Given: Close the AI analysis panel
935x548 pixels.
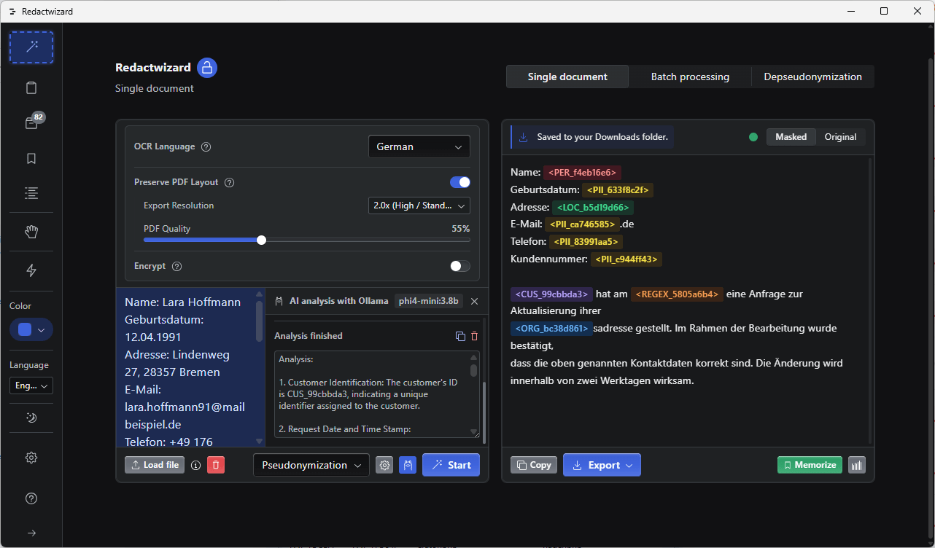Looking at the screenshot, I should click(474, 301).
